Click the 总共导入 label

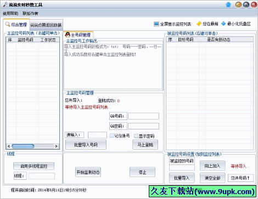point(74,100)
